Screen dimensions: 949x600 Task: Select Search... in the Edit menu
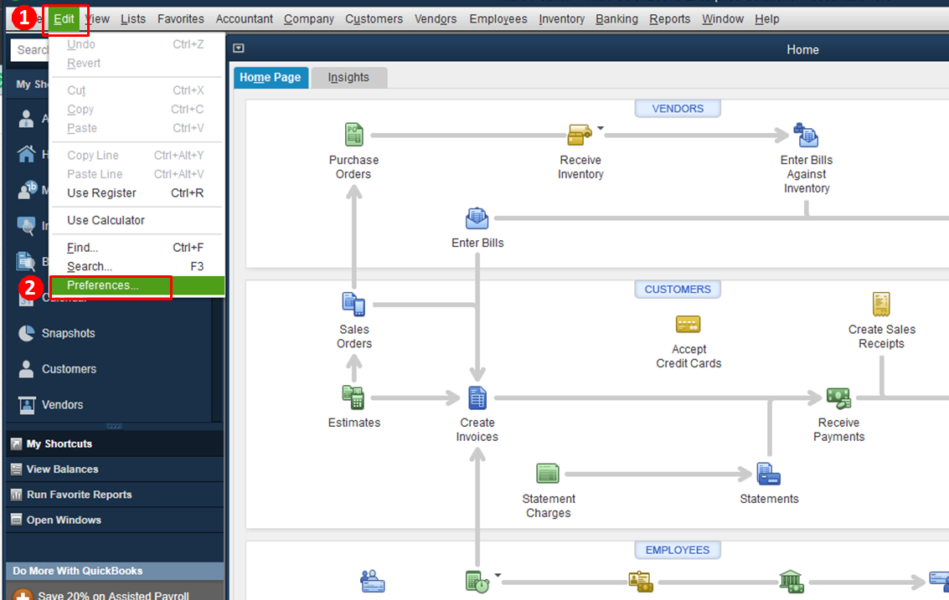pyautogui.click(x=137, y=266)
